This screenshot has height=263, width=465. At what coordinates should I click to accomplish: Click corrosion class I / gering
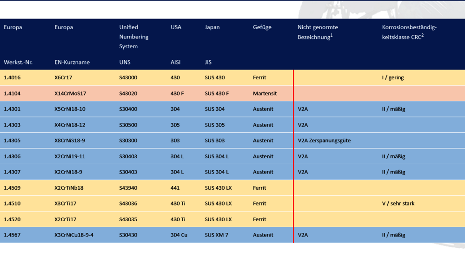[393, 77]
